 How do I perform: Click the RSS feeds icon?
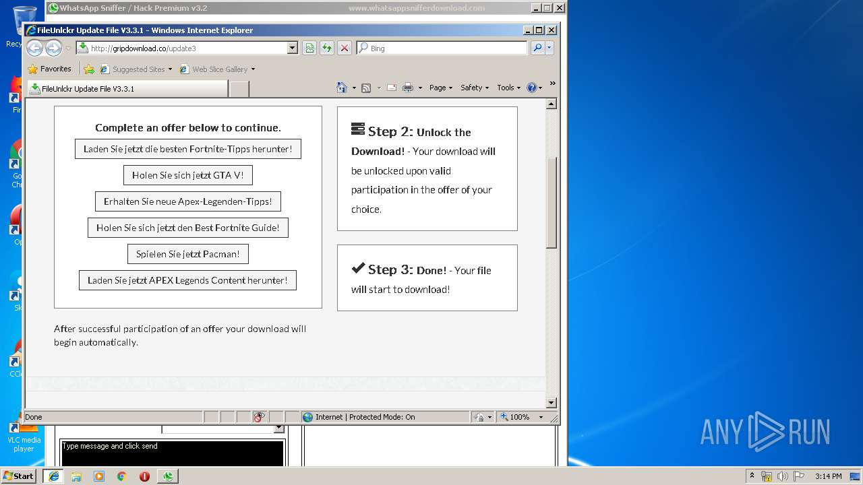click(x=366, y=88)
